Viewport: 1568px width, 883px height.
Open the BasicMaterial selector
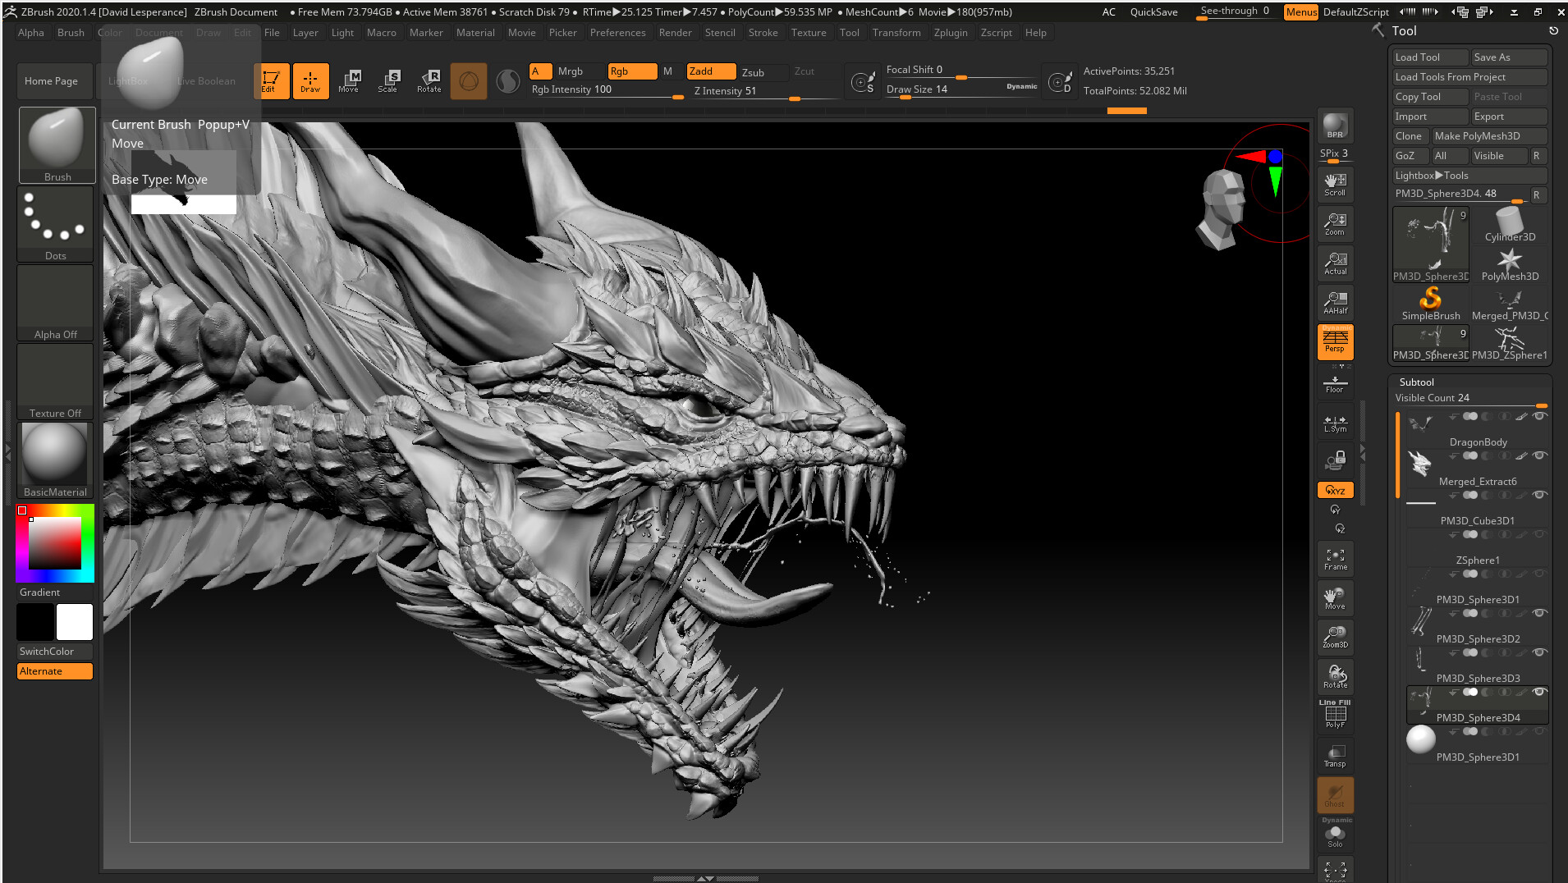tap(55, 460)
